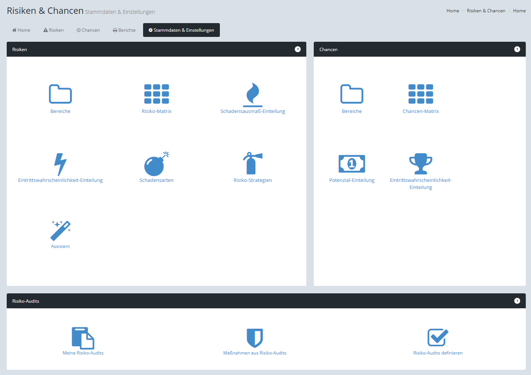Open the Risiko-Audits definieren checkmark icon
This screenshot has width=531, height=375.
tap(437, 337)
